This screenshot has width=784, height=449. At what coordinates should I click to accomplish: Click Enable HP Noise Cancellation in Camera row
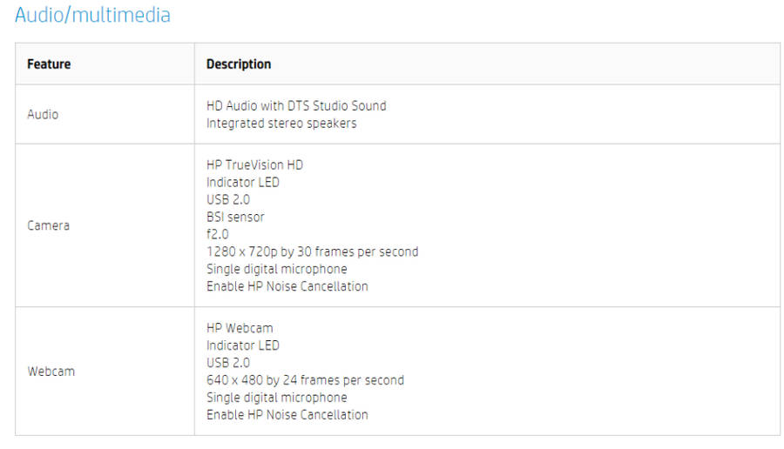pos(287,286)
